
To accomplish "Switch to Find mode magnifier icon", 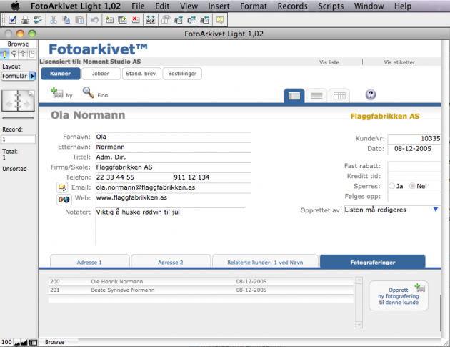I will coord(14,54).
